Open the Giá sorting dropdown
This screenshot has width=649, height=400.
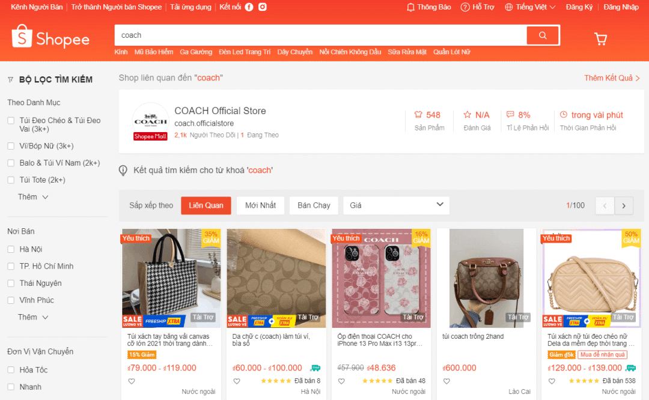click(396, 205)
